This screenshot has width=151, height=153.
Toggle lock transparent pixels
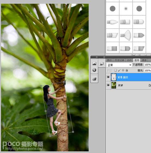tap(115, 70)
